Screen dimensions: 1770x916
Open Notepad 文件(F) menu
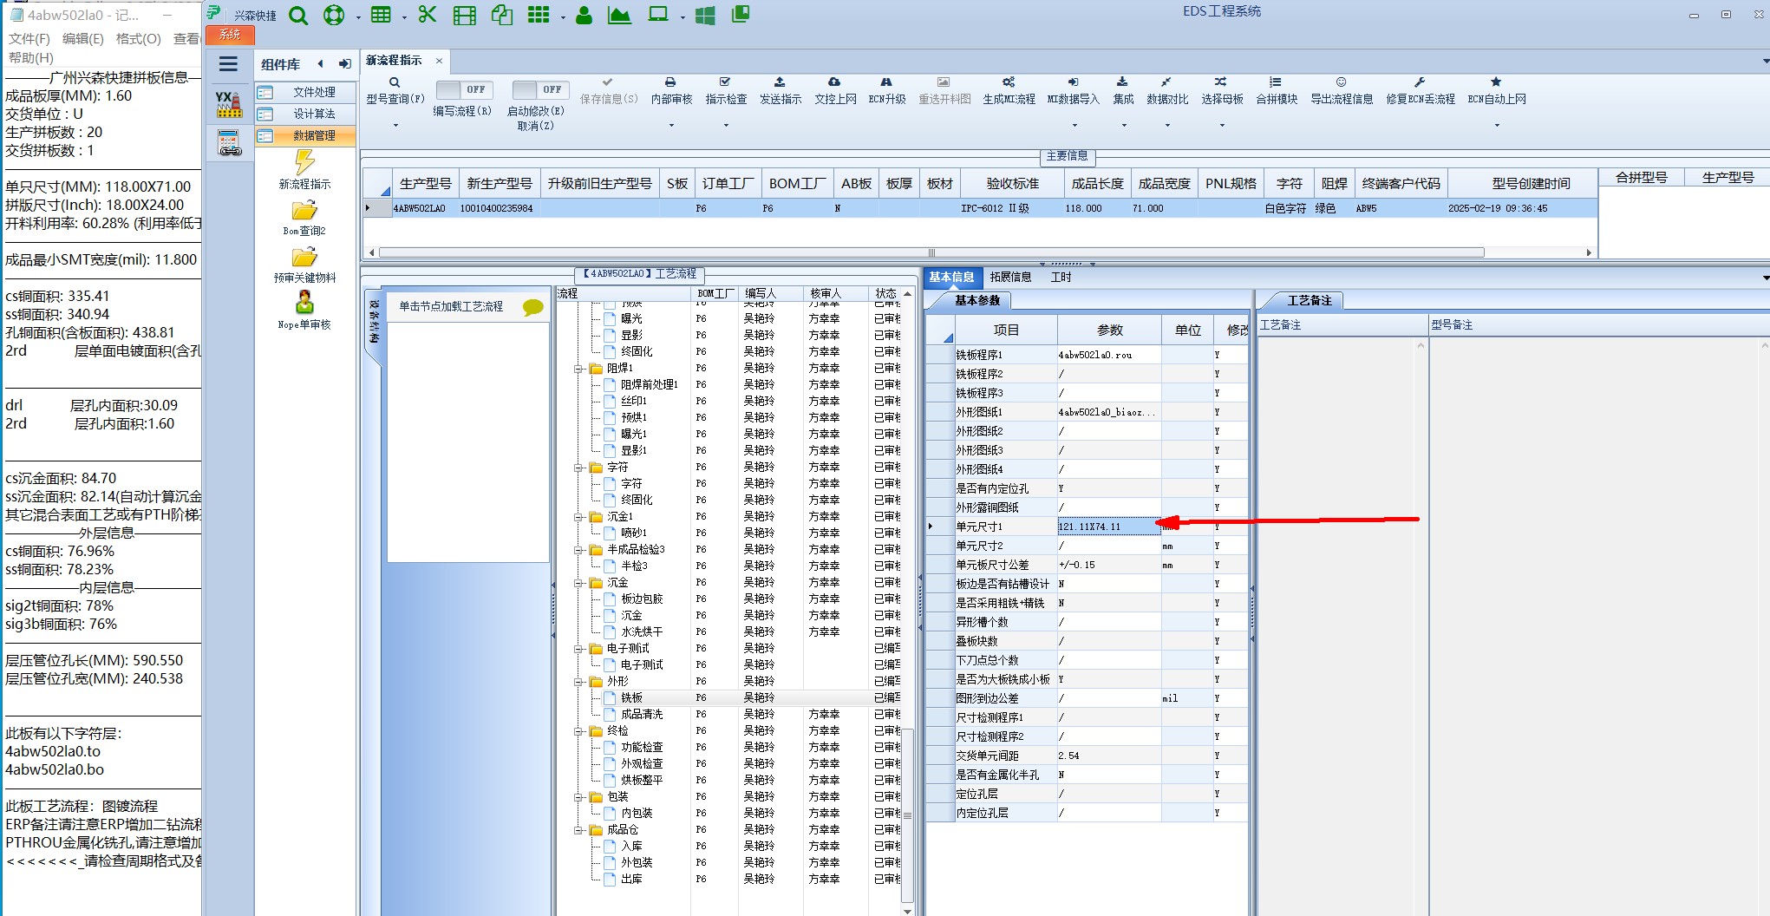pos(29,39)
